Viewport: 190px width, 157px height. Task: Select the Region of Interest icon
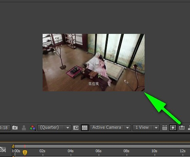point(76,128)
